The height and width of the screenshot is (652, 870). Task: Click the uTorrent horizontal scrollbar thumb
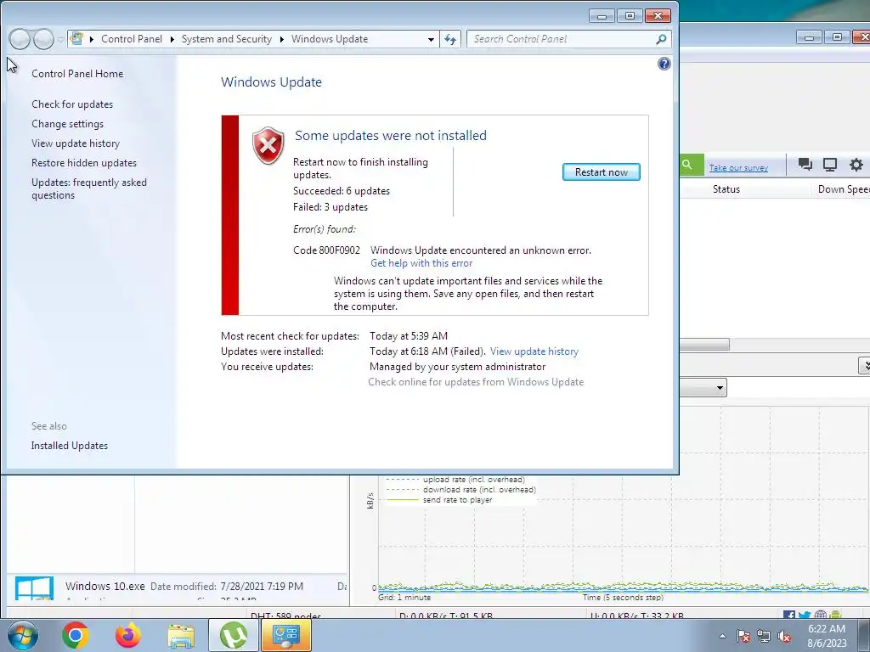coord(704,345)
